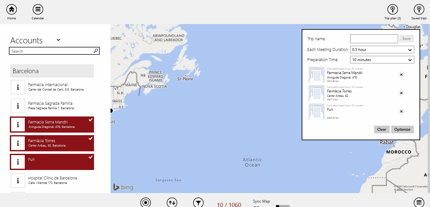Click the locate target icon in bottom bar
This screenshot has width=430, height=207.
(x=145, y=203)
